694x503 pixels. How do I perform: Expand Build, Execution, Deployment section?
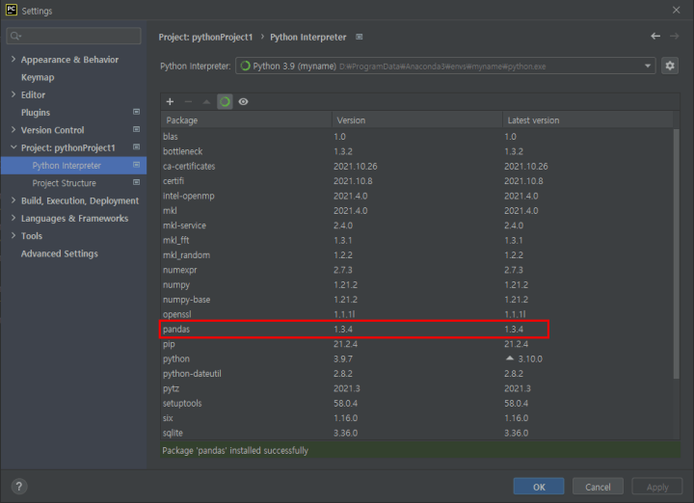13,200
